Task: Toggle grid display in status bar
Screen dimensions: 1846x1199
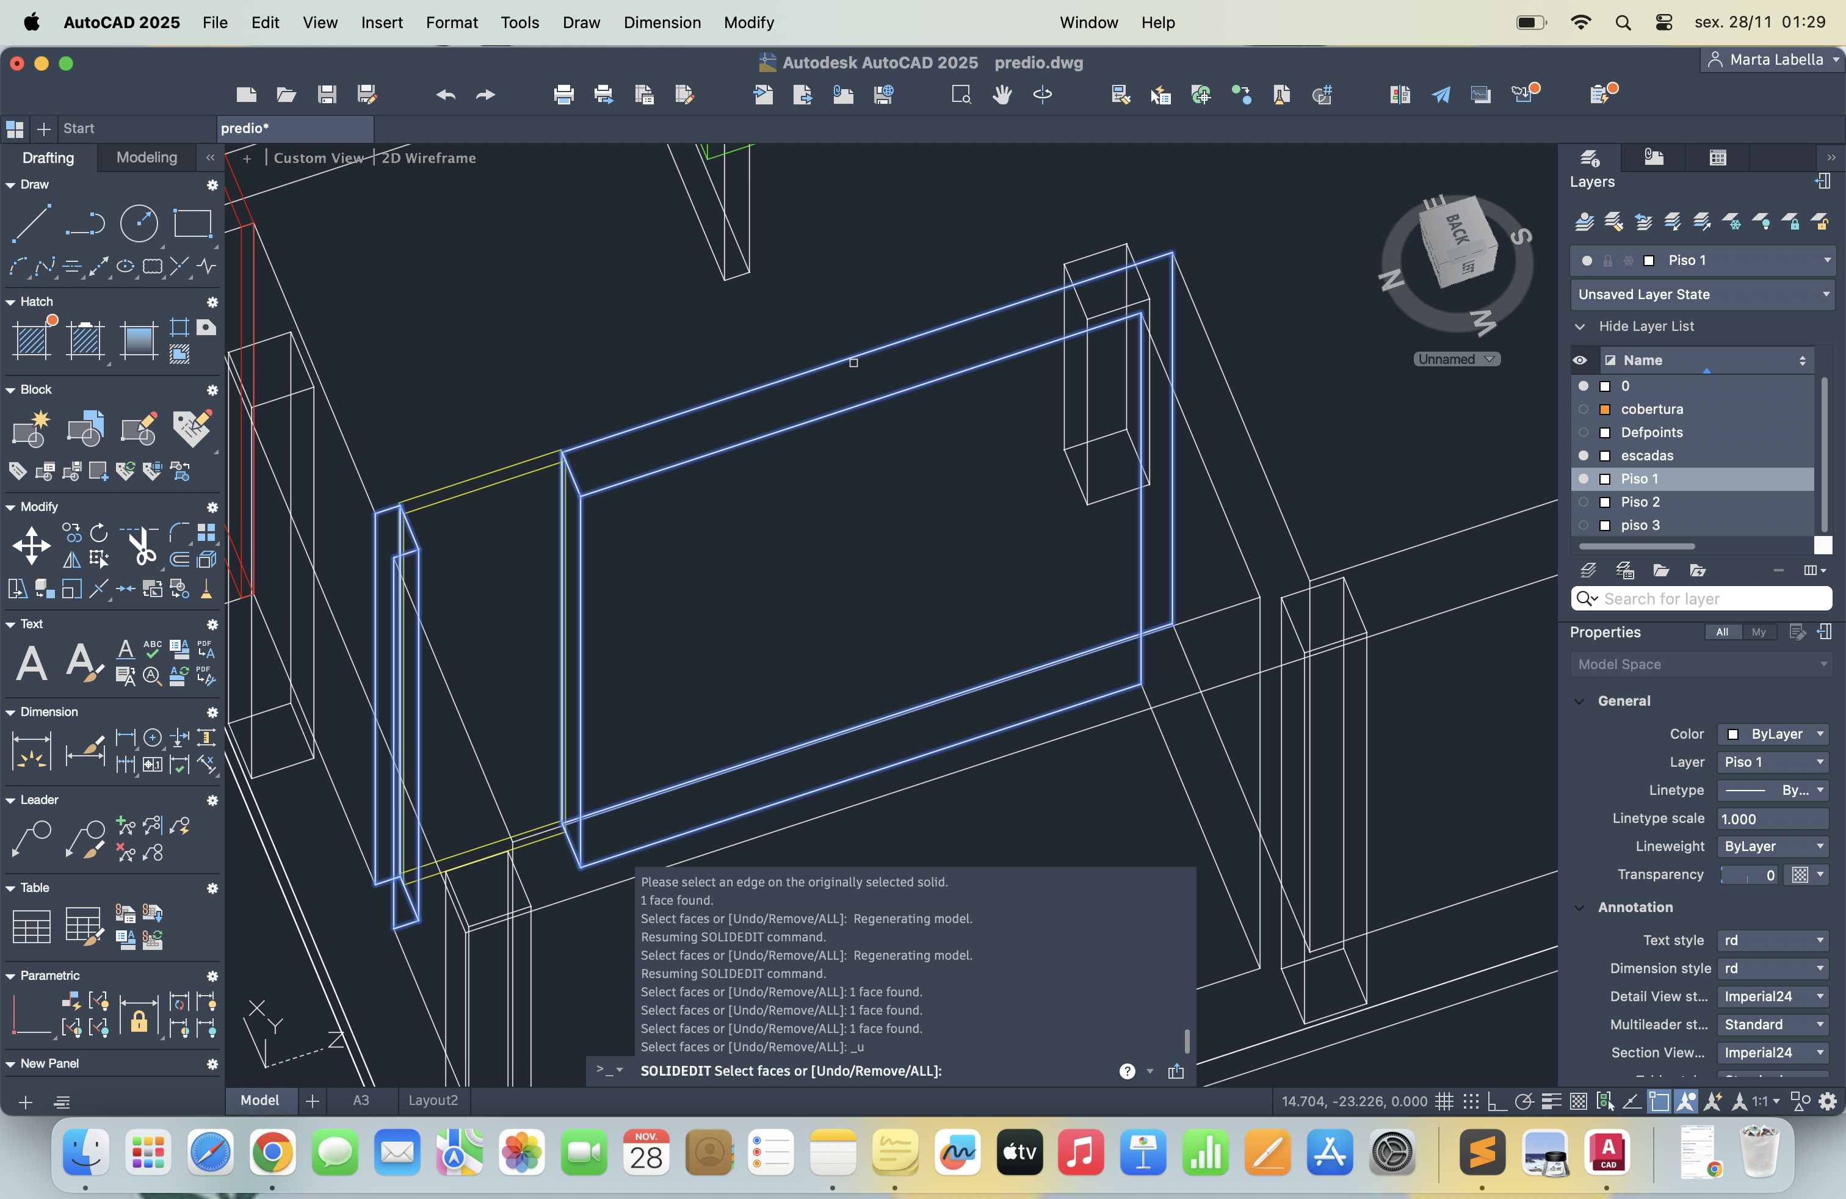Action: 1444,1101
